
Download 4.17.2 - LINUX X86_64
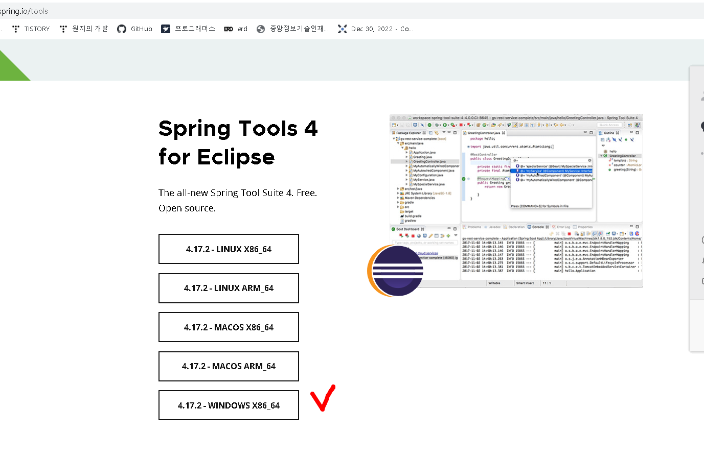coord(229,249)
